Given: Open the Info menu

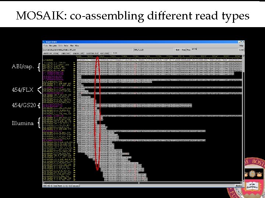Looking at the screenshot, I should click(60, 45).
